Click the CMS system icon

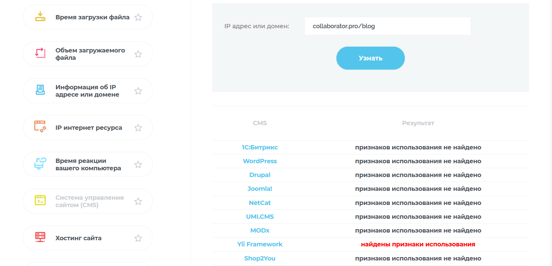(40, 200)
